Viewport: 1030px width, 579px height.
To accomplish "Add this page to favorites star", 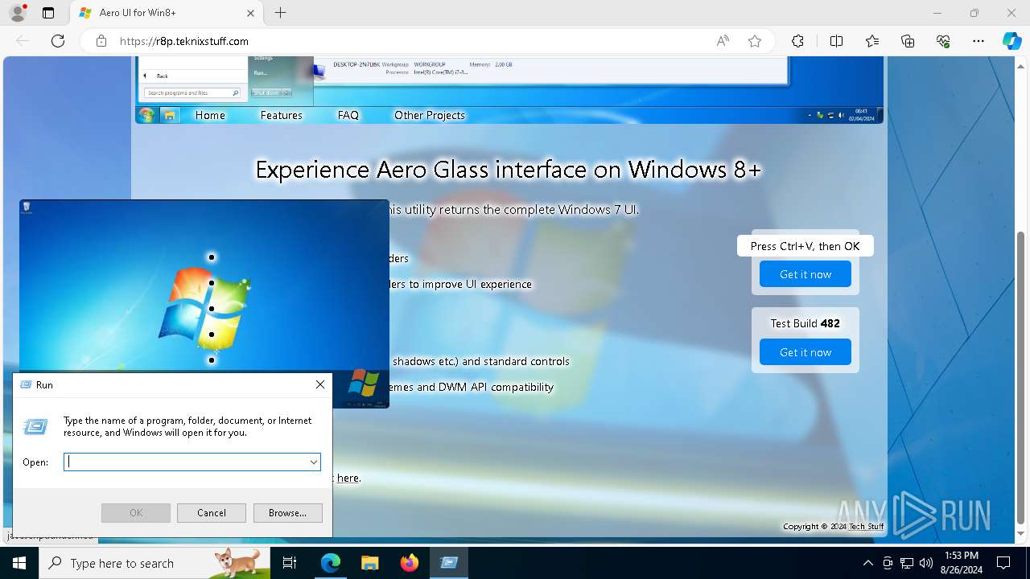I will [755, 41].
